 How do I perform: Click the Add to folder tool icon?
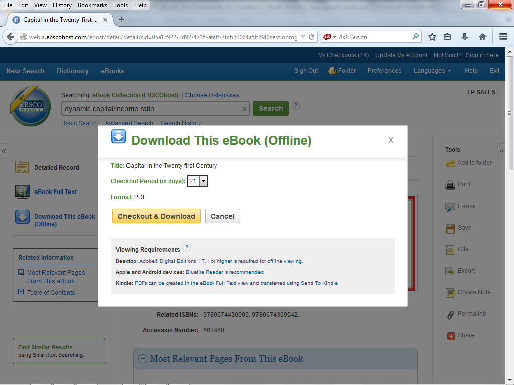450,163
